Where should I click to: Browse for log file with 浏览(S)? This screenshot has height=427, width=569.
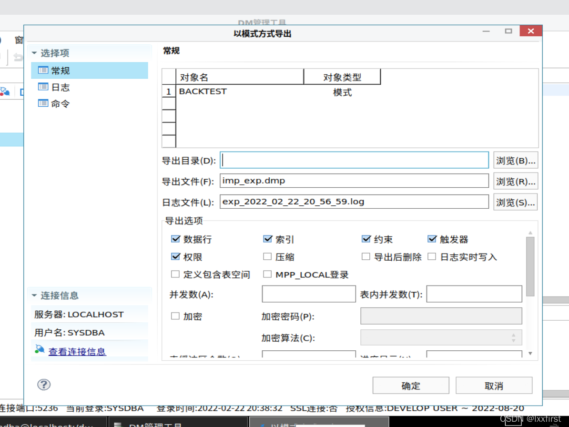516,202
